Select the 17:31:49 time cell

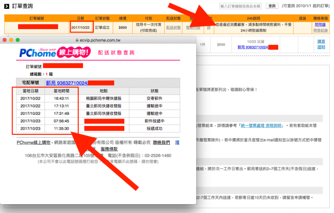[61, 113]
